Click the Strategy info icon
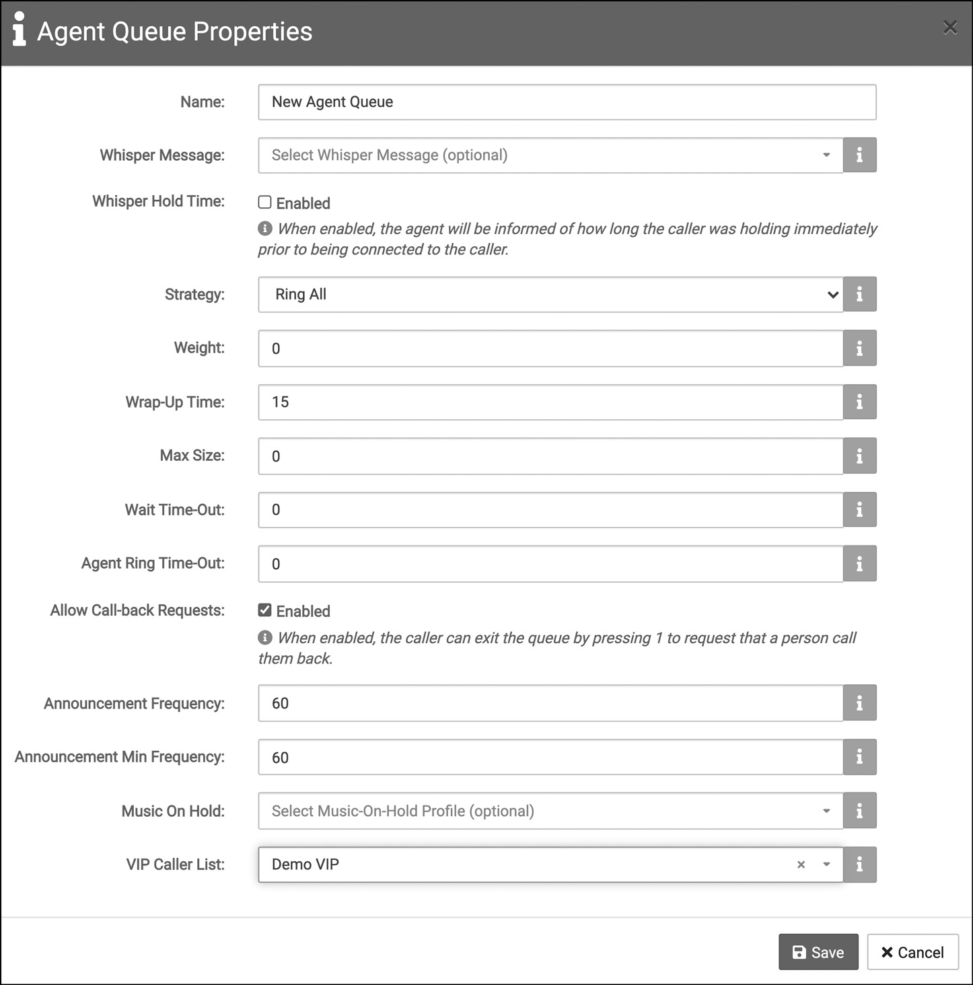Image resolution: width=973 pixels, height=985 pixels. click(x=859, y=294)
